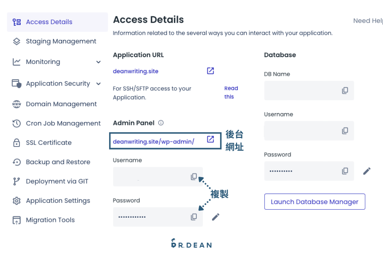This screenshot has height=253, width=383.
Task: Expand the Monitoring menu chevron
Action: 98,62
